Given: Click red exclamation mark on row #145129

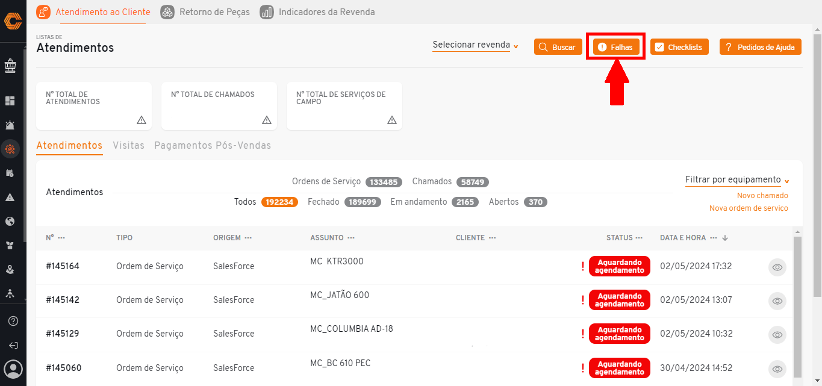Looking at the screenshot, I should (583, 334).
